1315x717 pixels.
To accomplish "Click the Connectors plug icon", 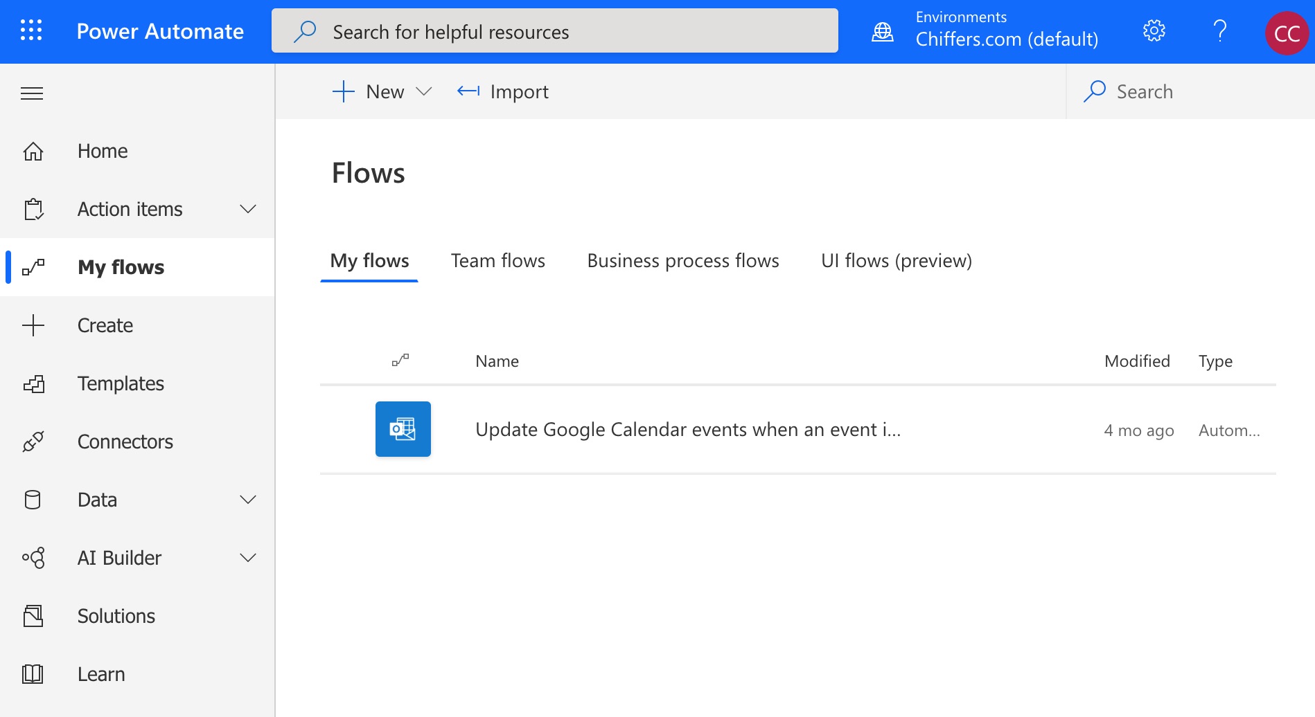I will coord(33,442).
